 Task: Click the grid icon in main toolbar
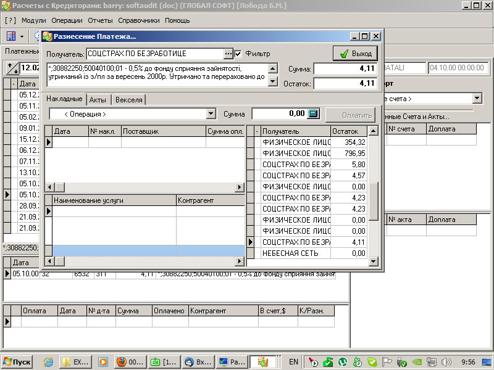pyautogui.click(x=11, y=36)
